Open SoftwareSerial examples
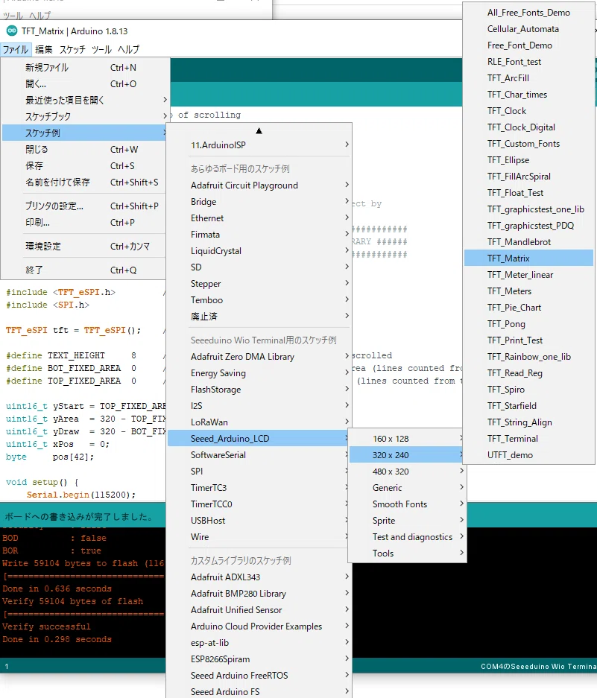This screenshot has height=698, width=597. coord(259,455)
